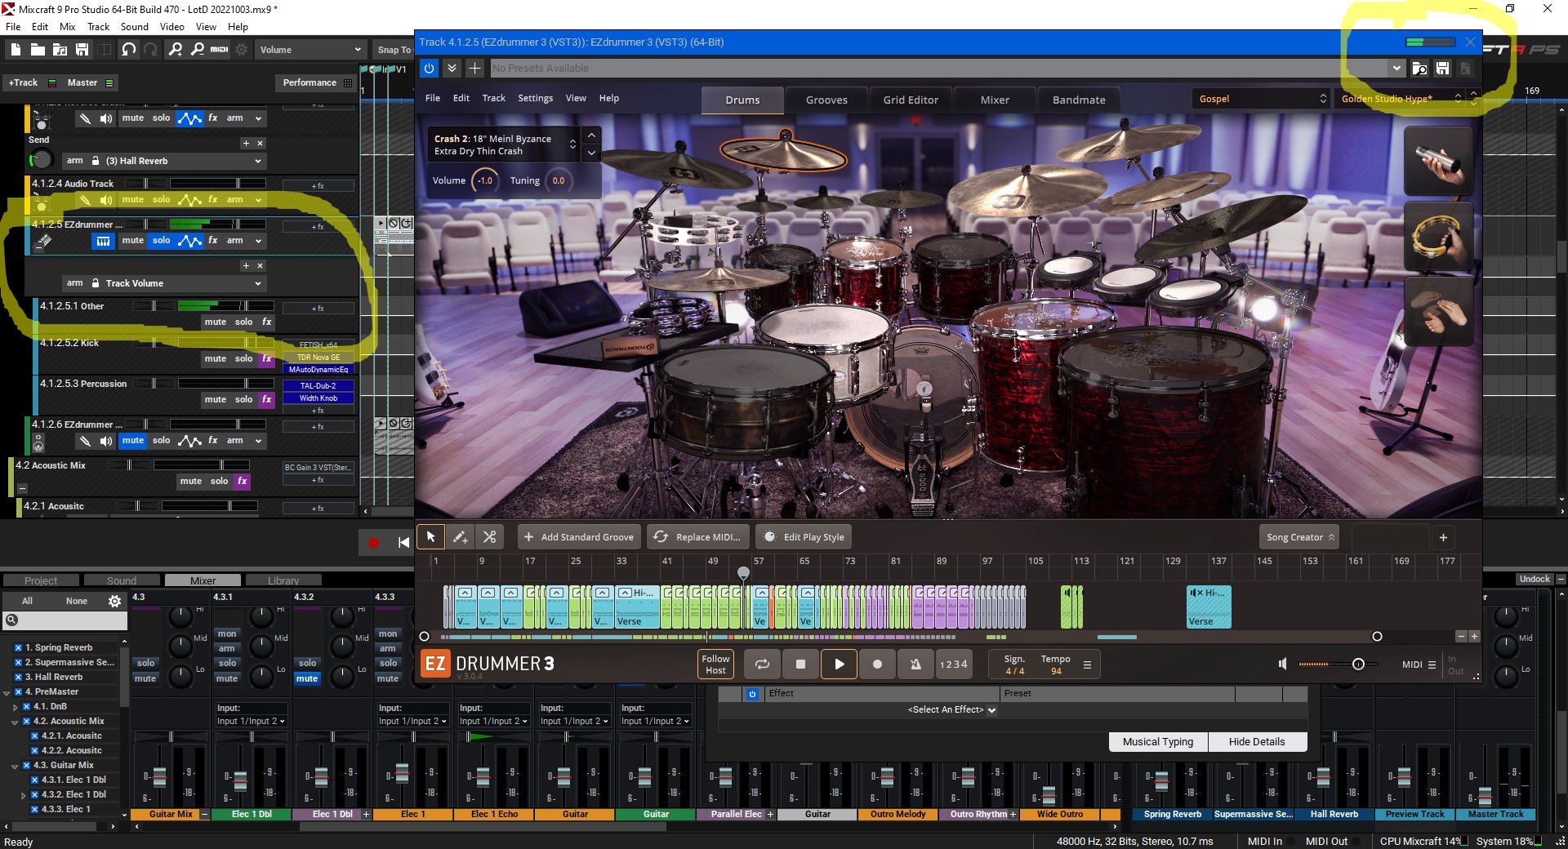The image size is (1568, 849).
Task: Uncheck 1. Spring Reverb in the mixer list
Action: pyautogui.click(x=18, y=647)
